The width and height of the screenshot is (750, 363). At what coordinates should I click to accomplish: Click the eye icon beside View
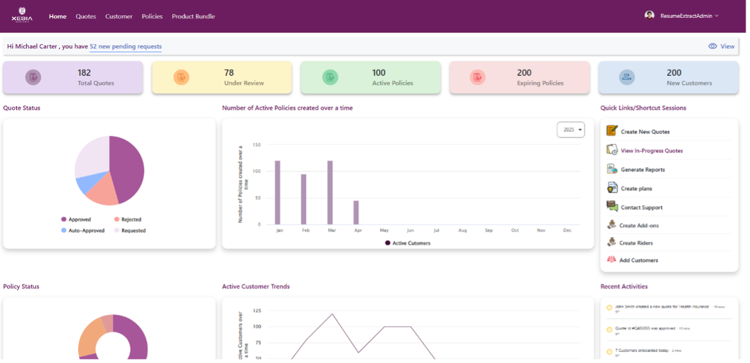[713, 47]
